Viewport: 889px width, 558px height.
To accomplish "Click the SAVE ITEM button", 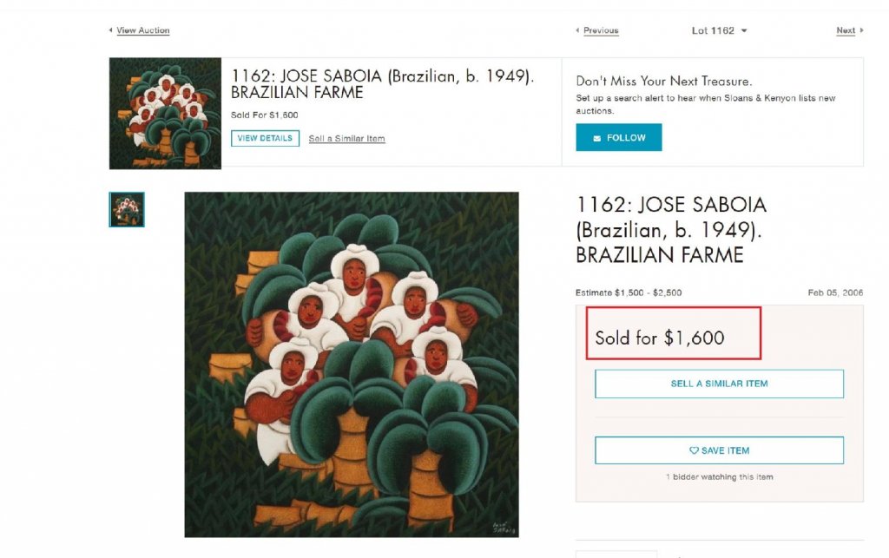I will tap(719, 450).
